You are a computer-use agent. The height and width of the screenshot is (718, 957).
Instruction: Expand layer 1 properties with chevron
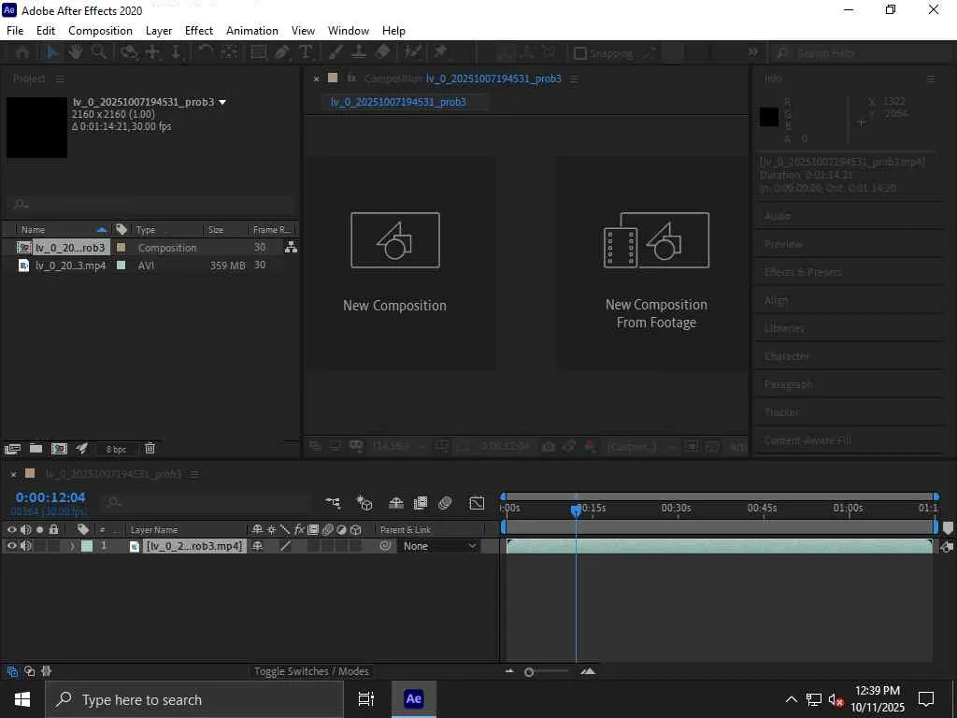pos(72,546)
